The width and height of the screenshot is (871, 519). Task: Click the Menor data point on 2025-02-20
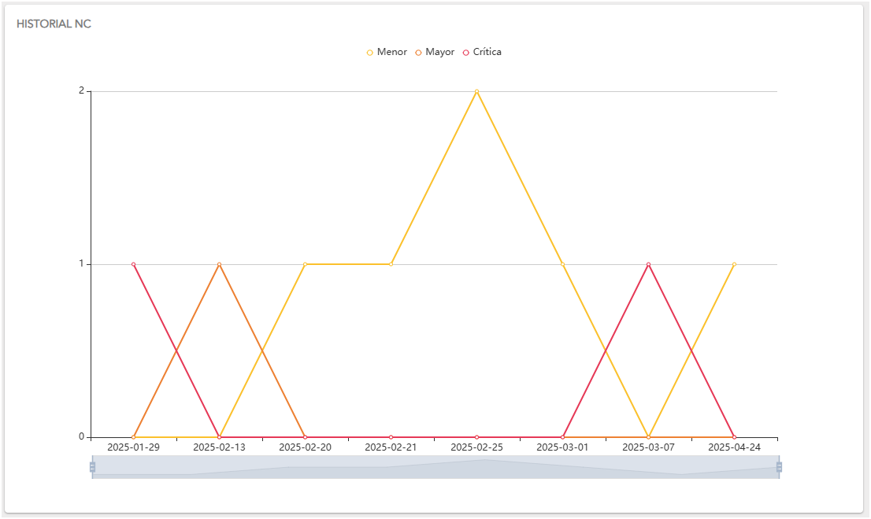point(305,264)
